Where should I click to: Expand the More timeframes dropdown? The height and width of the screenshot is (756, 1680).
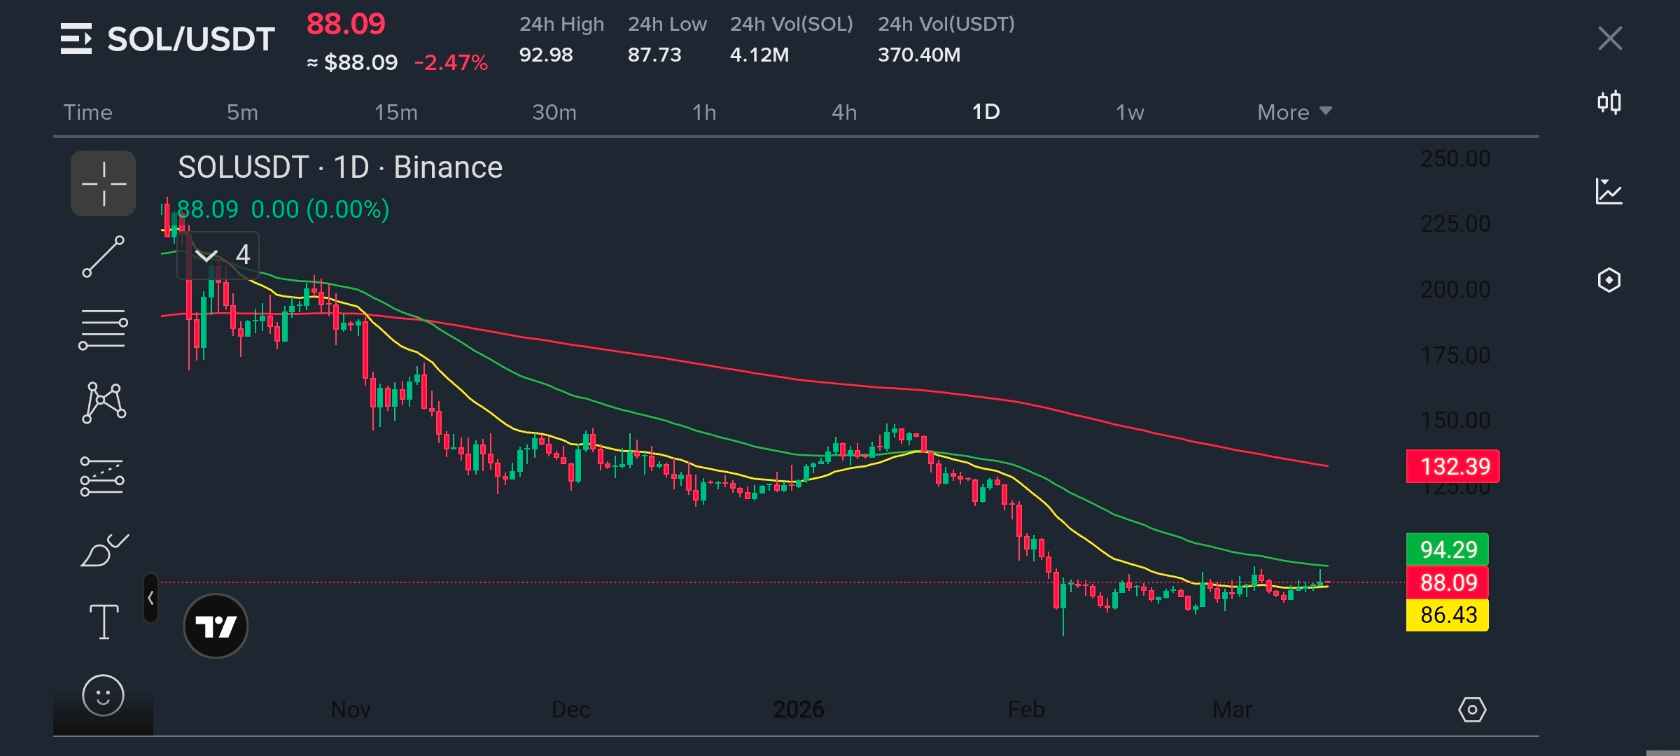[1294, 112]
